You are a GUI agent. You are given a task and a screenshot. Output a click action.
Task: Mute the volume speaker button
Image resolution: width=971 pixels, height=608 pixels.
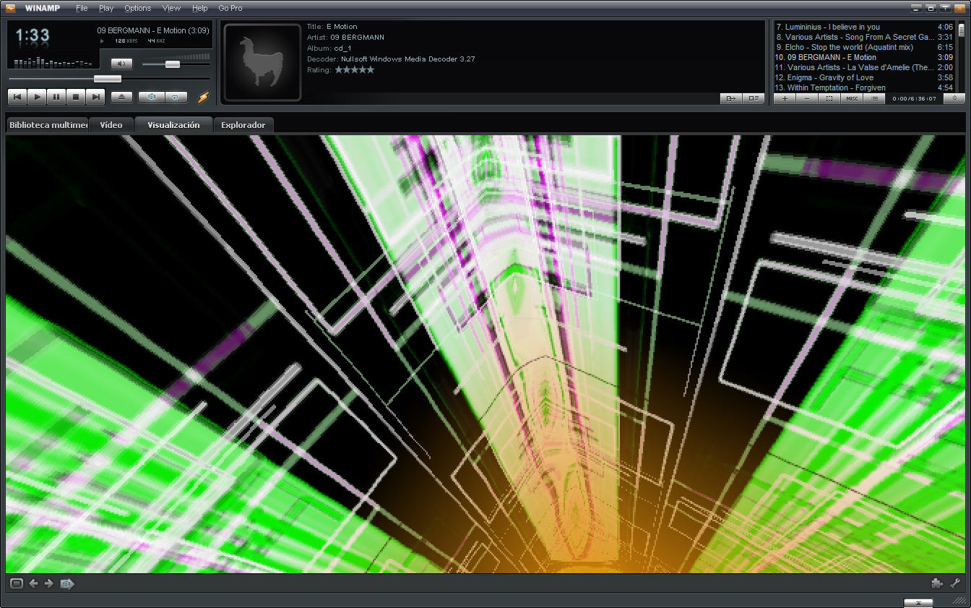[x=121, y=64]
